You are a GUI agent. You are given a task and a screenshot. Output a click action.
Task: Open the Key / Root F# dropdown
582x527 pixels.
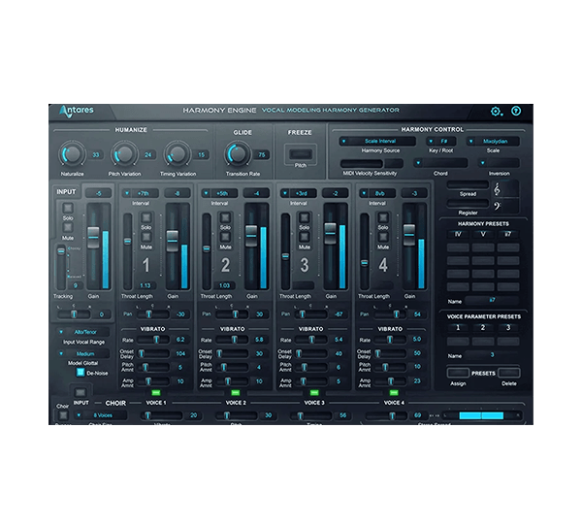point(441,141)
